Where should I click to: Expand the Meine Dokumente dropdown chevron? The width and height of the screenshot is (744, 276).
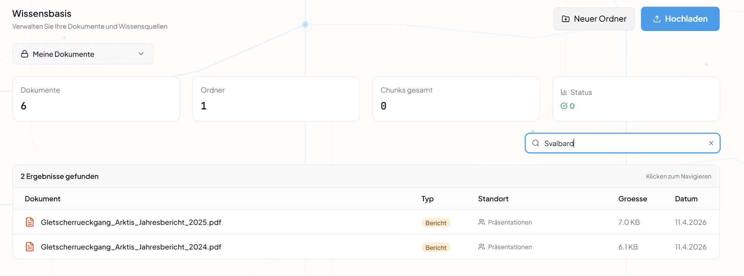click(141, 54)
